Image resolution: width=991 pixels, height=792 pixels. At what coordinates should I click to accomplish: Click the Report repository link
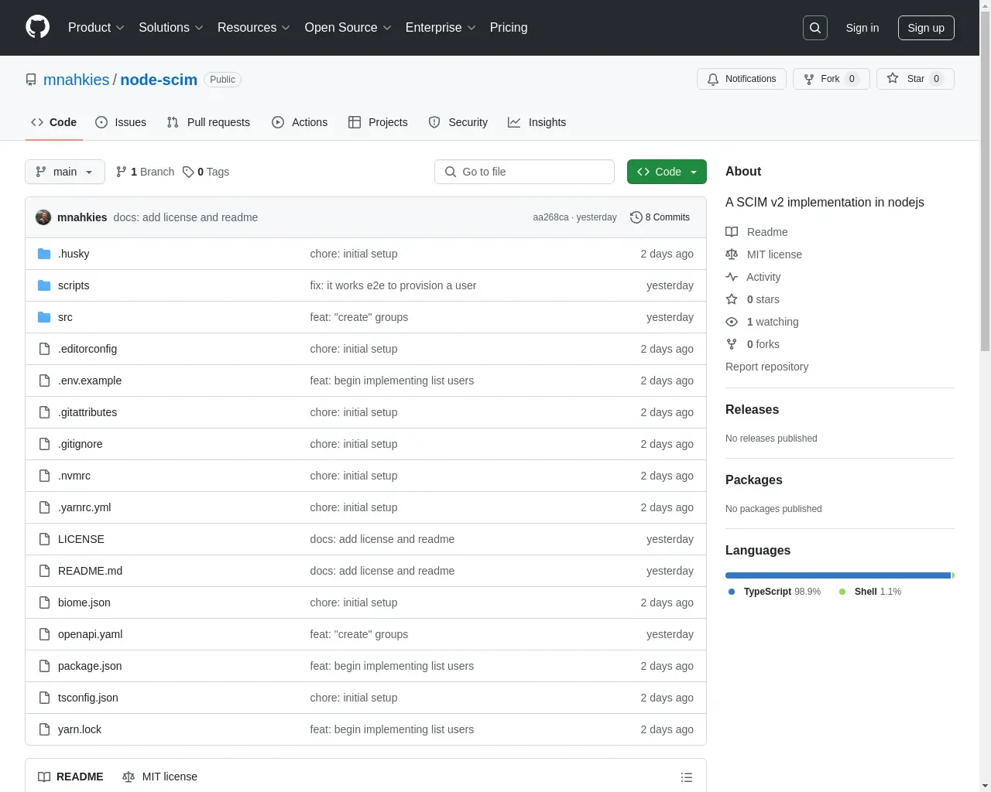(x=766, y=367)
